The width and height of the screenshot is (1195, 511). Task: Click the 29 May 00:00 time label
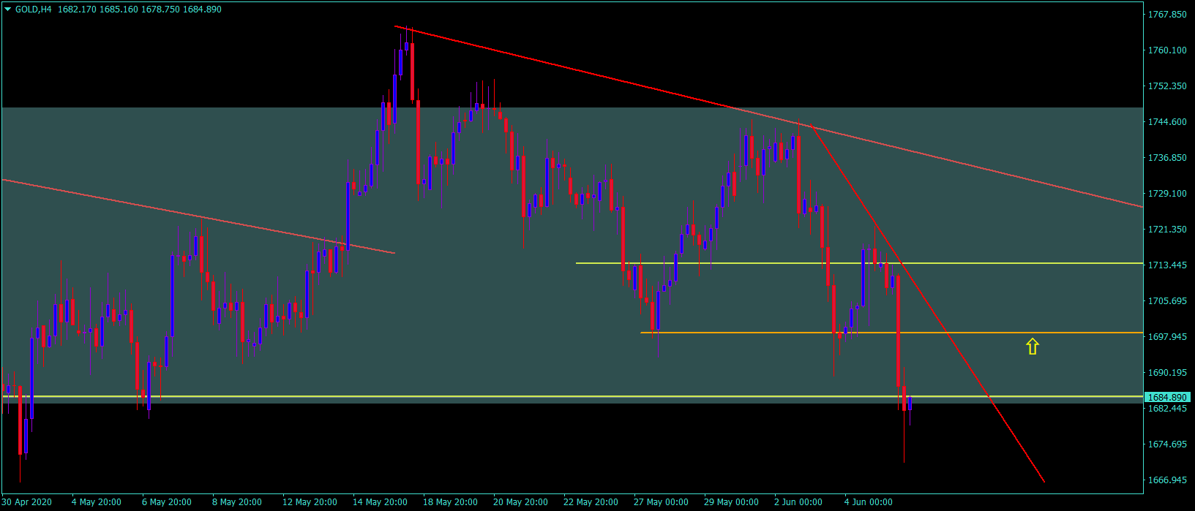[732, 502]
